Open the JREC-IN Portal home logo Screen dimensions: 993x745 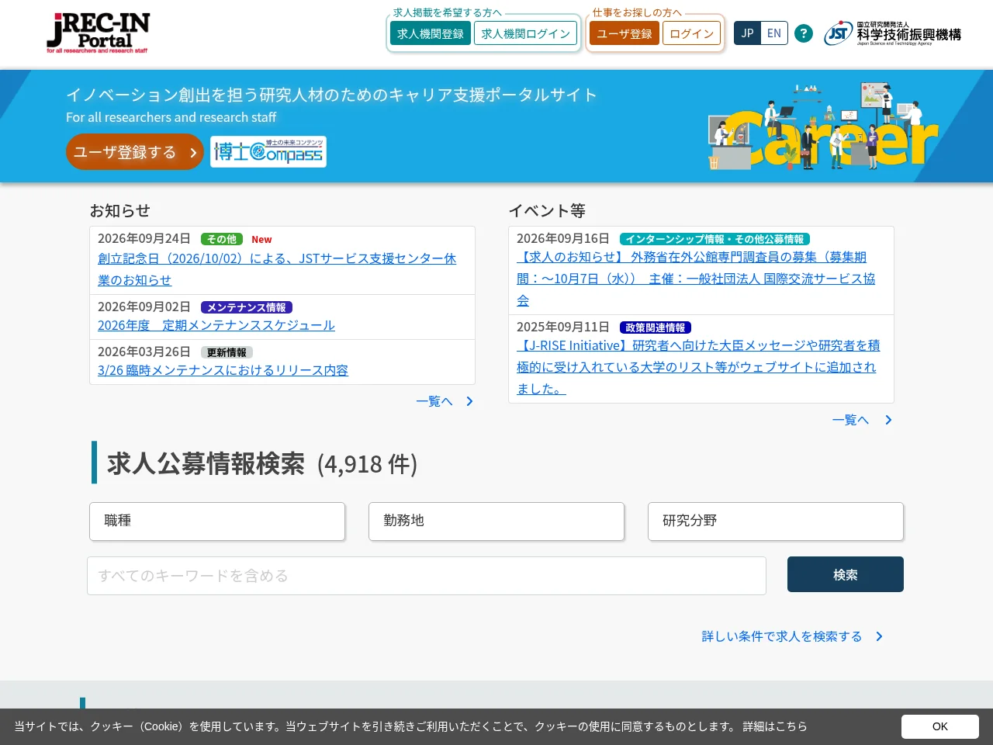[x=98, y=33]
